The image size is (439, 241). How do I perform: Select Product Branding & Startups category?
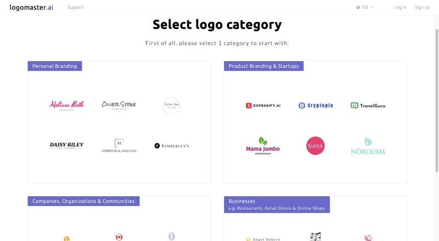(x=263, y=66)
